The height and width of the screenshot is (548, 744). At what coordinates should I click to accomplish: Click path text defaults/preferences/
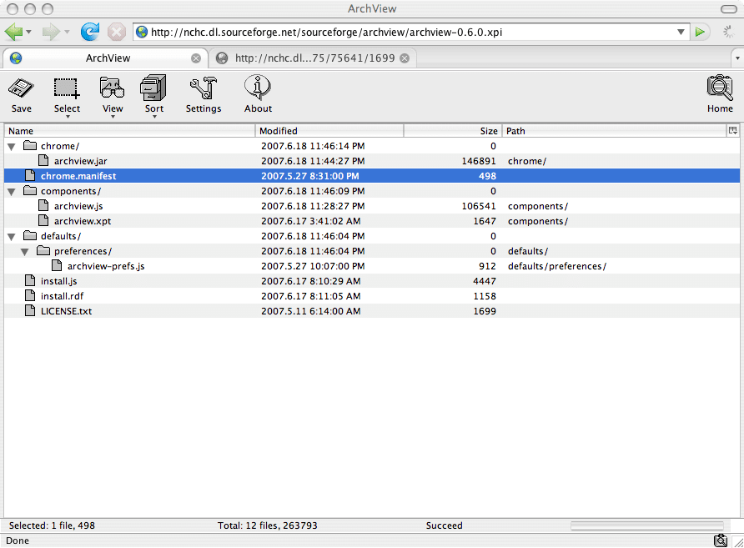click(x=557, y=266)
